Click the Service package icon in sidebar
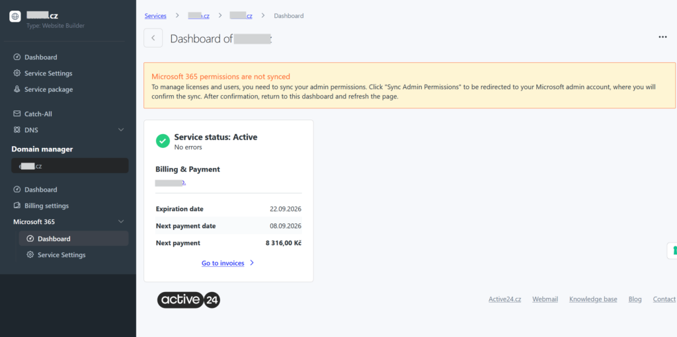677x337 pixels. [17, 89]
